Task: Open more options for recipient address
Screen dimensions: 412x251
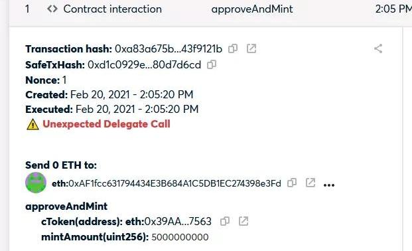Action: click(329, 185)
